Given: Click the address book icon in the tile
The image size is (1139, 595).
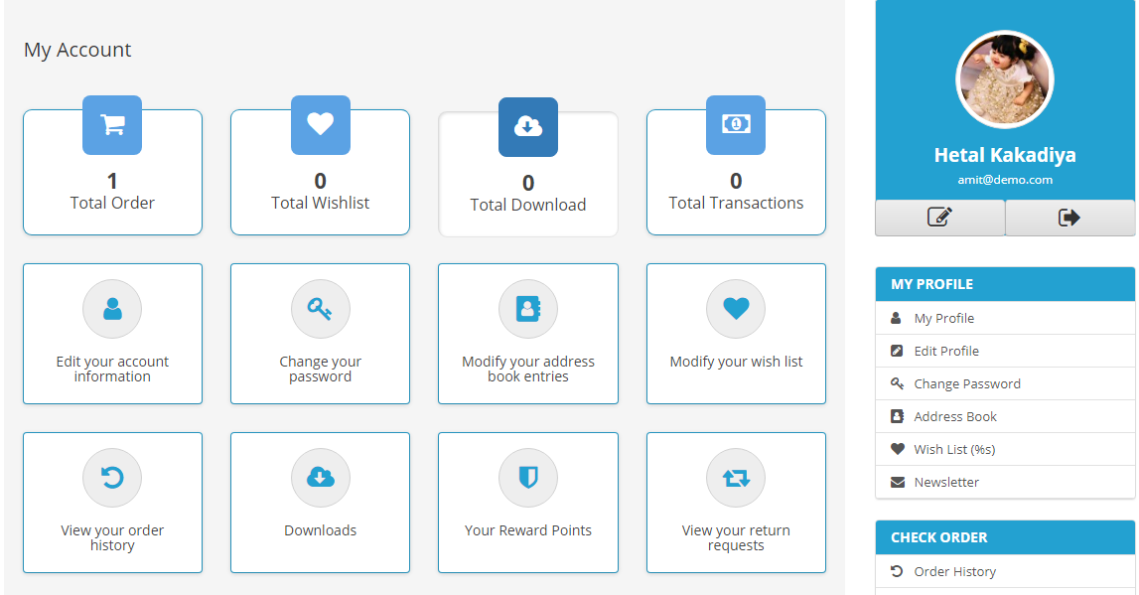Looking at the screenshot, I should [528, 309].
